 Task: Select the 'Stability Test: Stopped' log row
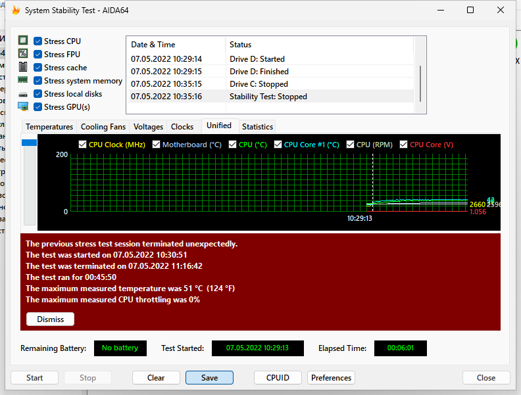[270, 97]
